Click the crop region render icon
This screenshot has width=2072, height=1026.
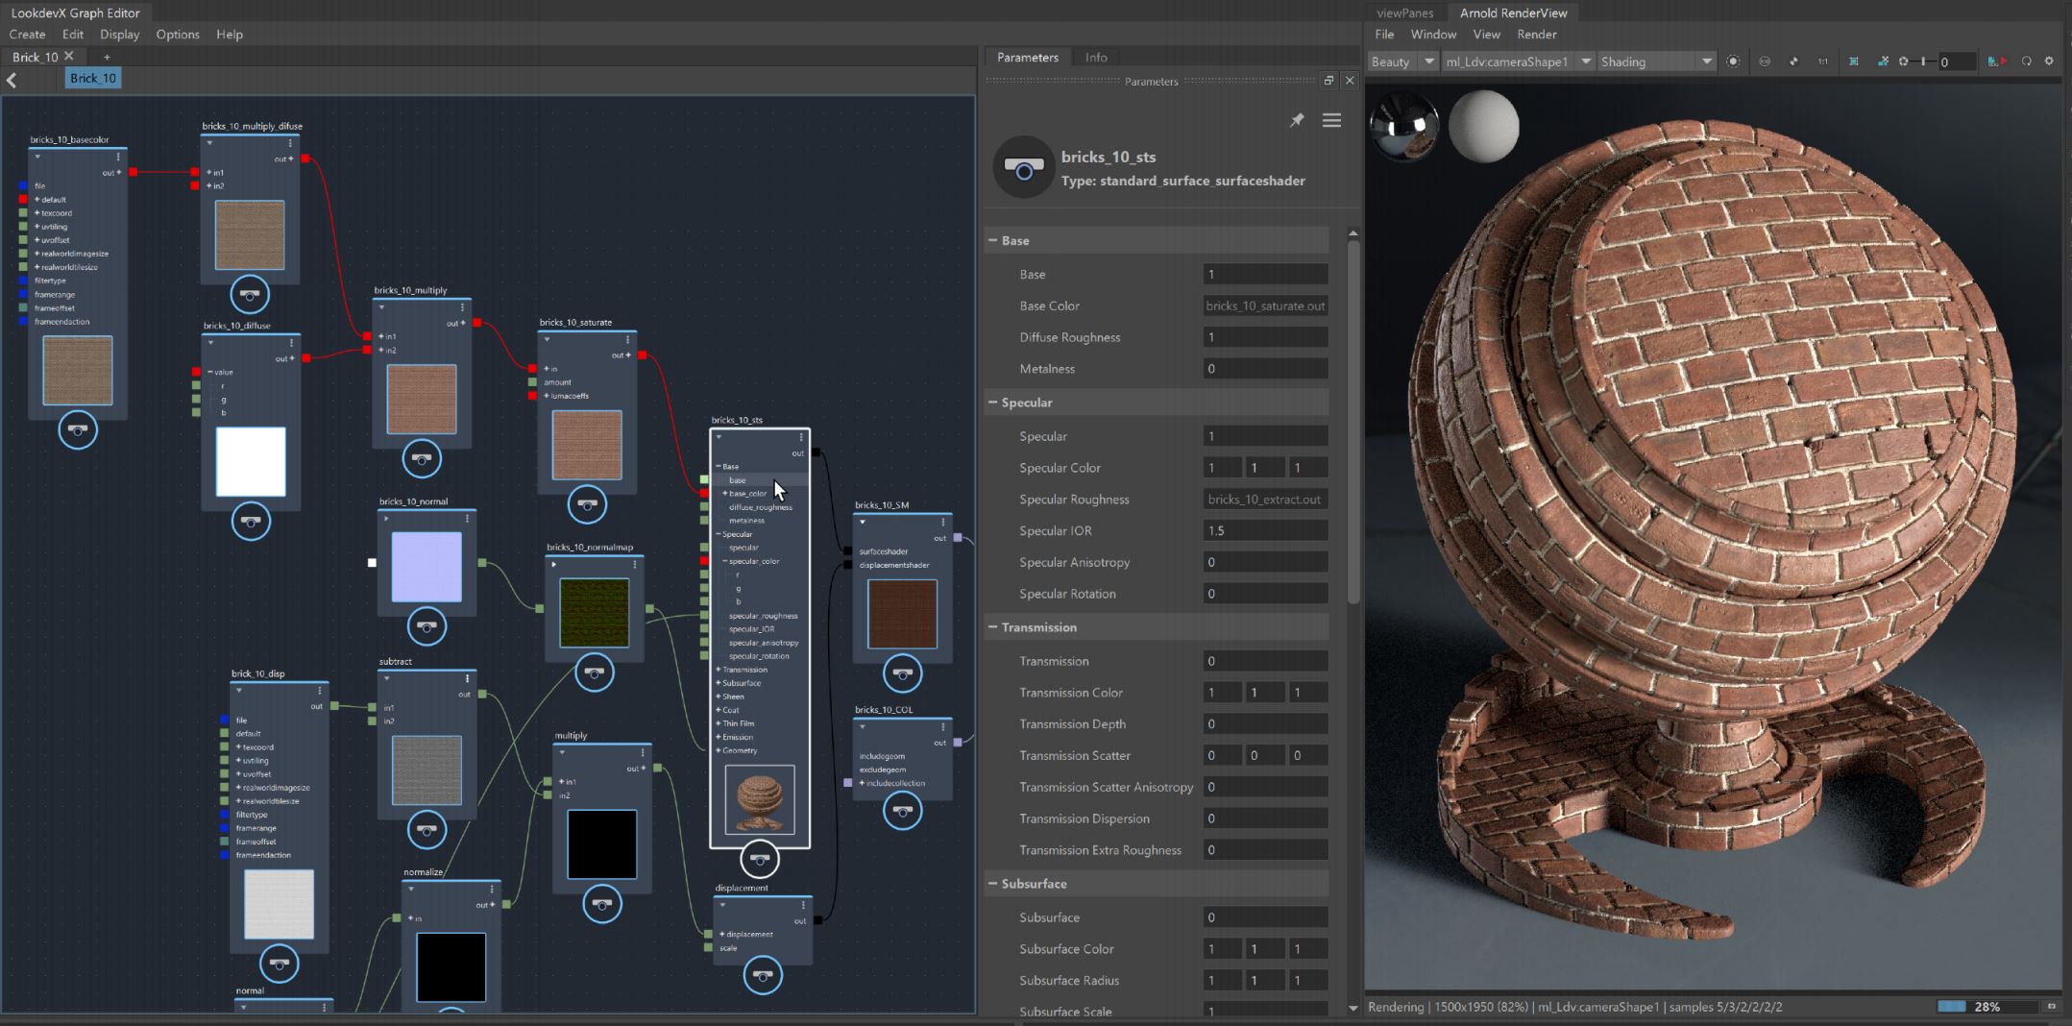pos(1854,61)
